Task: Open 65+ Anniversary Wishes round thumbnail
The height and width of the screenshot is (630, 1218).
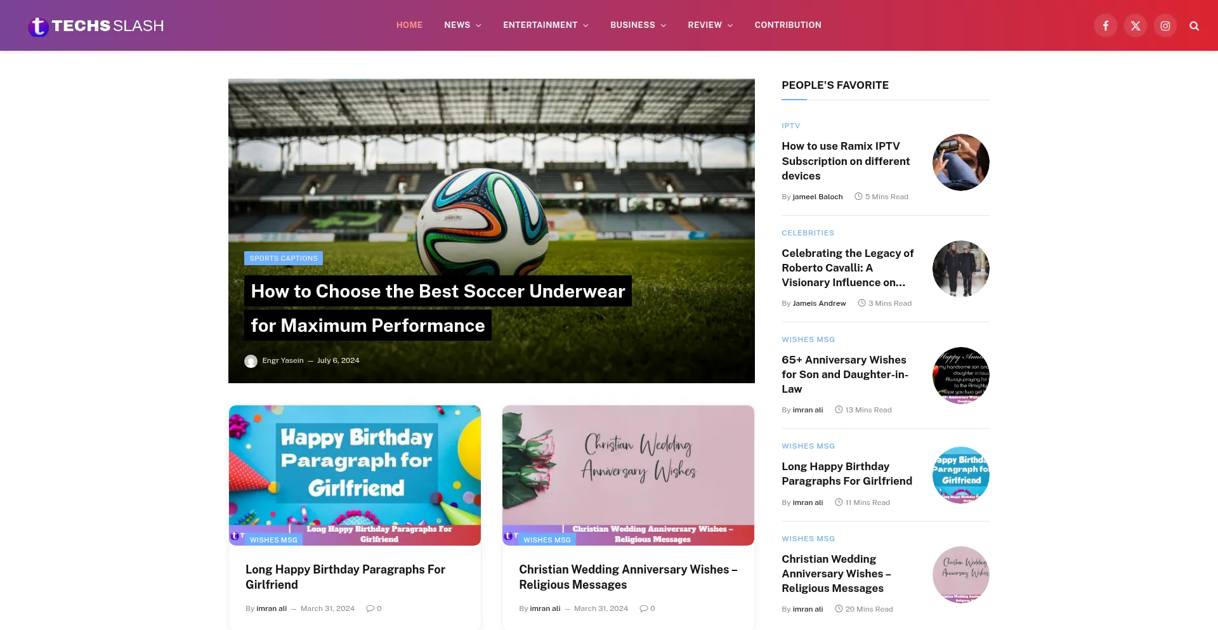Action: (961, 376)
